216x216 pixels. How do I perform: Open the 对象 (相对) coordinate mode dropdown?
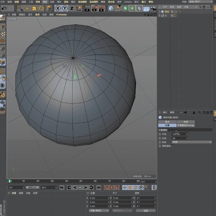[x=99, y=211]
